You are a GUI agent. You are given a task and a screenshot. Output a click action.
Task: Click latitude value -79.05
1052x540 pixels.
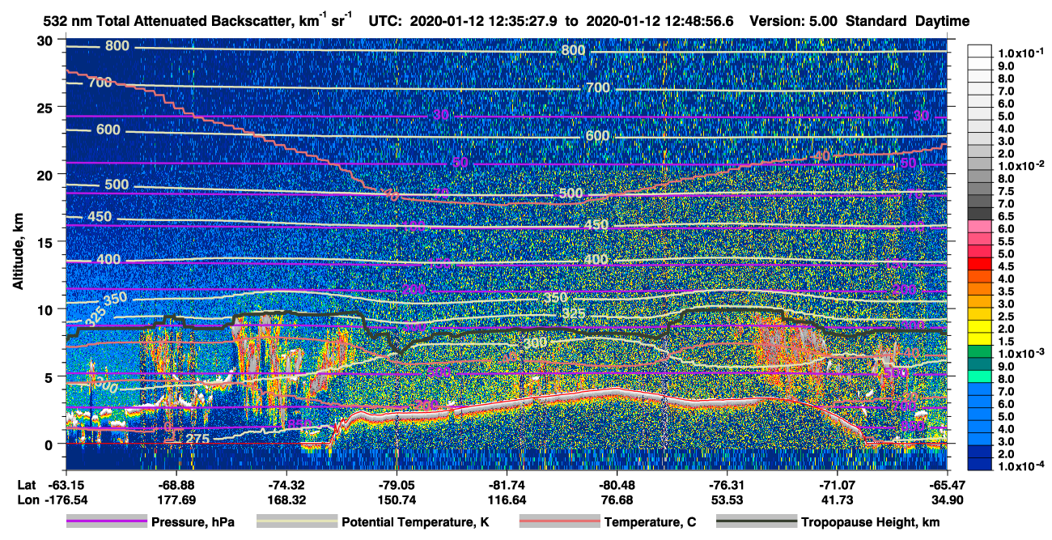pos(397,485)
